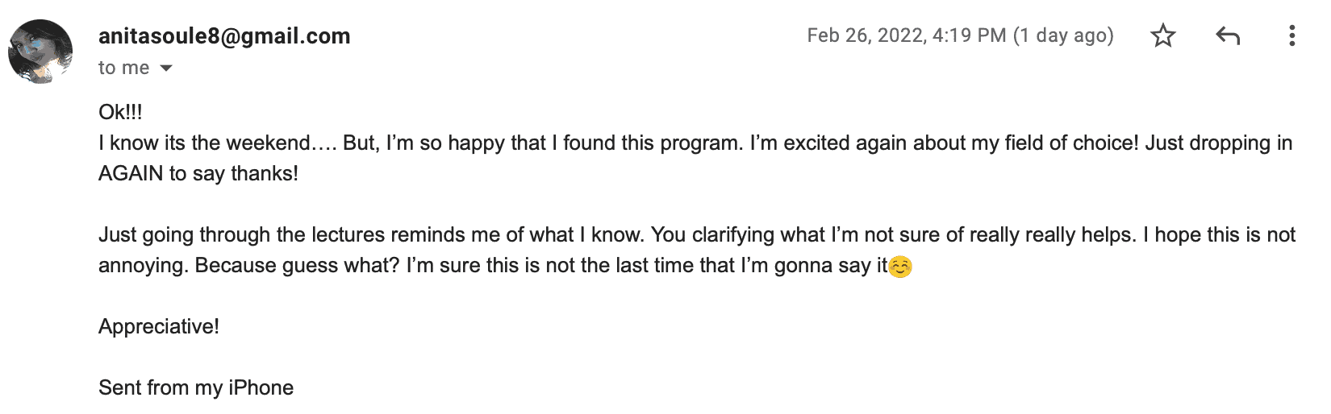
Task: Click the "Sent from my iPhone" signature
Action: click(196, 387)
